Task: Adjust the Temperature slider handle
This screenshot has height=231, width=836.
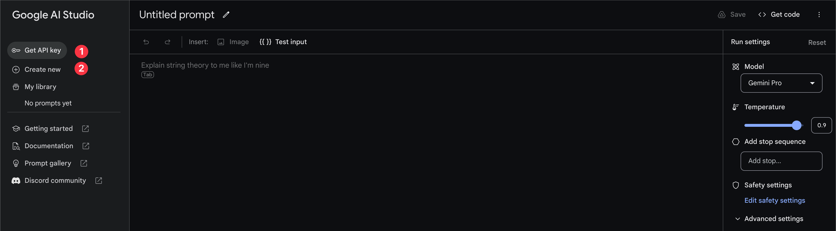Action: click(x=797, y=125)
